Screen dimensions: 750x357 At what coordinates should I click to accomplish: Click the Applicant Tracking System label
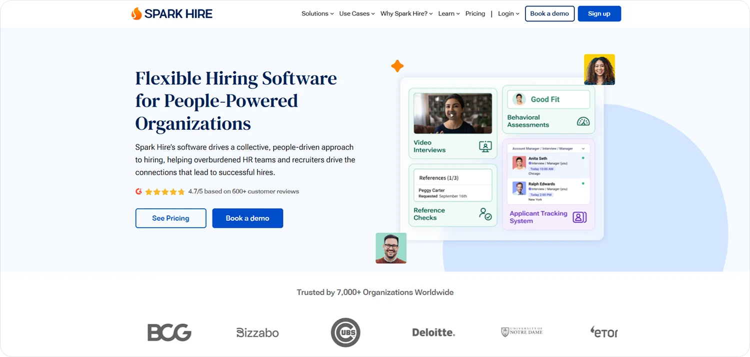tap(538, 217)
